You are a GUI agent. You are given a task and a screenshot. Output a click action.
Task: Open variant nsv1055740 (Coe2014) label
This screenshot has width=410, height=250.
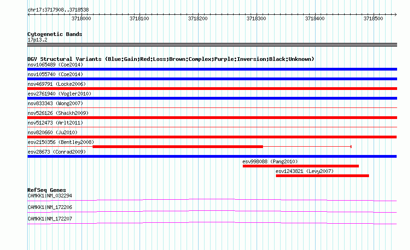click(55, 74)
